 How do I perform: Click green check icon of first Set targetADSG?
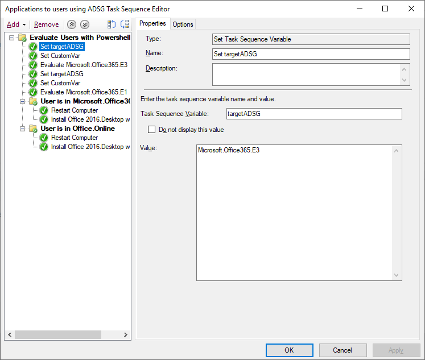(x=33, y=47)
